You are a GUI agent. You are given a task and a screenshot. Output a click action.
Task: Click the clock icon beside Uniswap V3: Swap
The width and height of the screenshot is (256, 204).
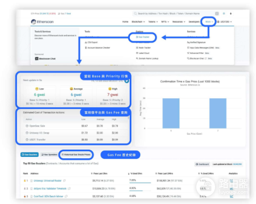pos(27,133)
